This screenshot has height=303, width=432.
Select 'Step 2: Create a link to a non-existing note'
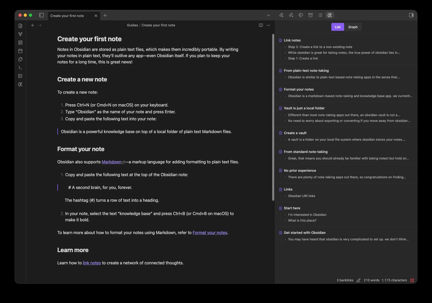[x=320, y=47]
